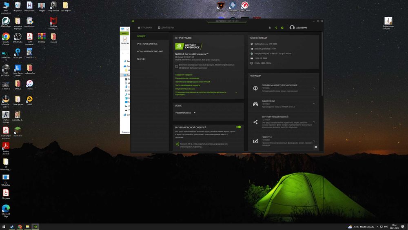408x230 pixels.
Task: Expand the partner terms links chevron
Action: point(236,93)
